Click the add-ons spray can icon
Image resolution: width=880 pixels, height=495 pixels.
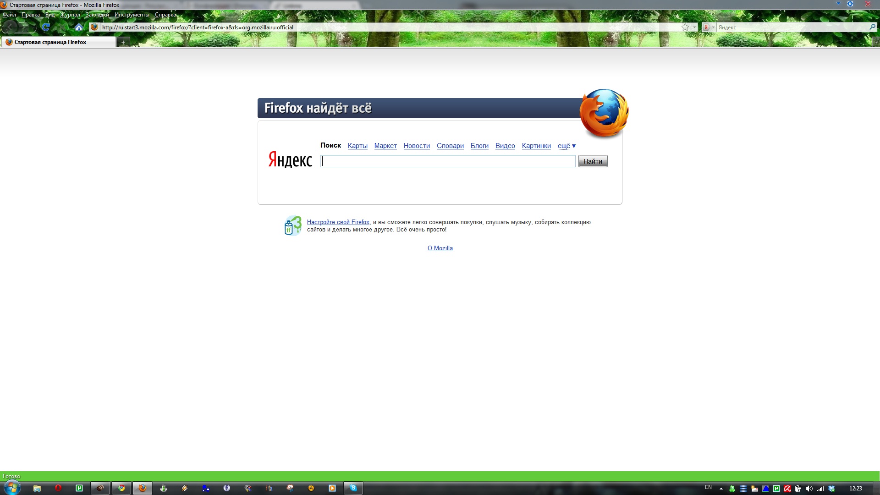point(293,225)
